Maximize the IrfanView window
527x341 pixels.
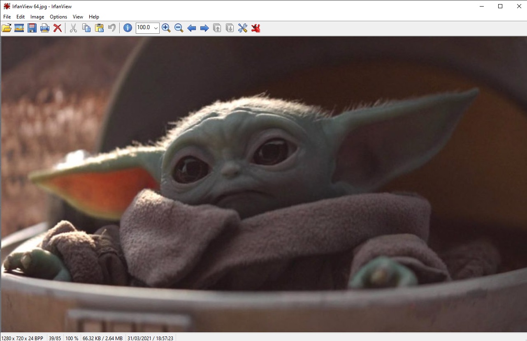[500, 6]
